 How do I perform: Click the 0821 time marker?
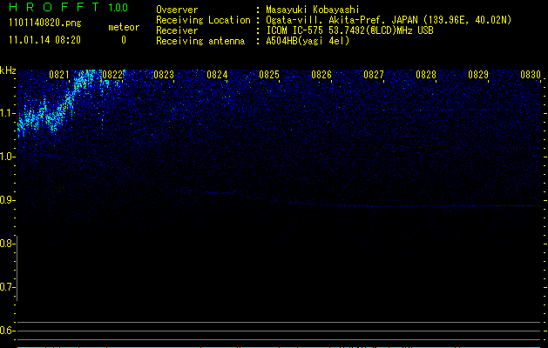(x=59, y=75)
